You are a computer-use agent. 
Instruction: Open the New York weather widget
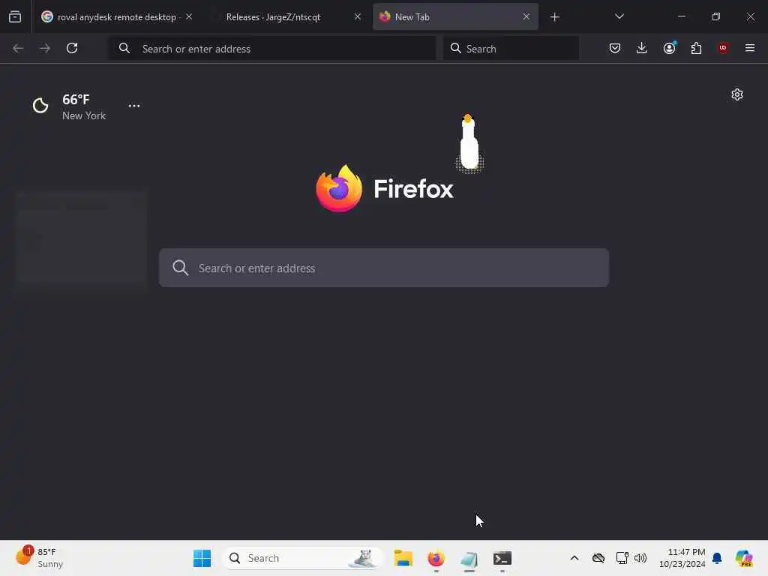pos(70,106)
